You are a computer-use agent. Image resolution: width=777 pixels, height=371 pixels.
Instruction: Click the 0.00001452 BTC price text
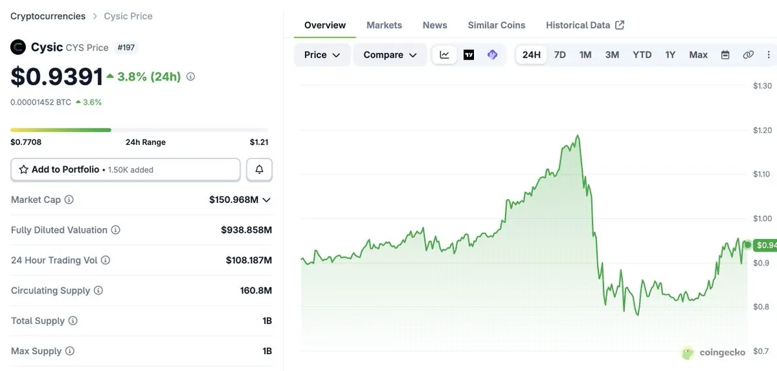point(41,102)
